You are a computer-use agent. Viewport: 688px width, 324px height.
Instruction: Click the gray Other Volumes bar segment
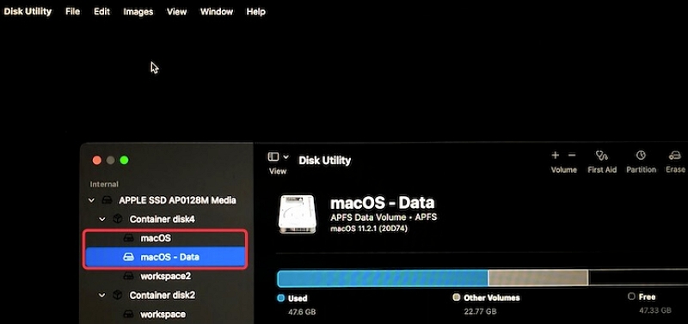tap(538, 278)
